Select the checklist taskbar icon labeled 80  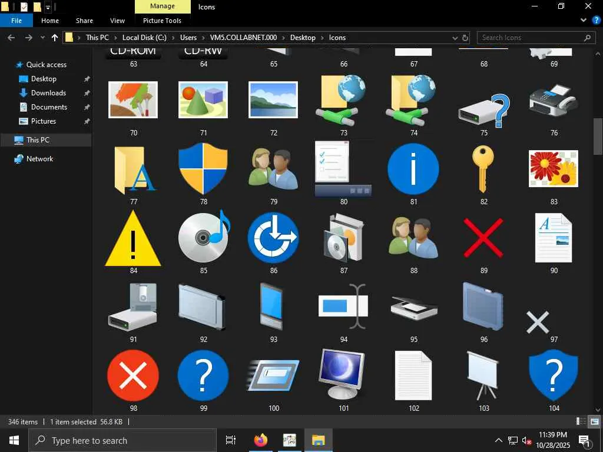click(343, 168)
